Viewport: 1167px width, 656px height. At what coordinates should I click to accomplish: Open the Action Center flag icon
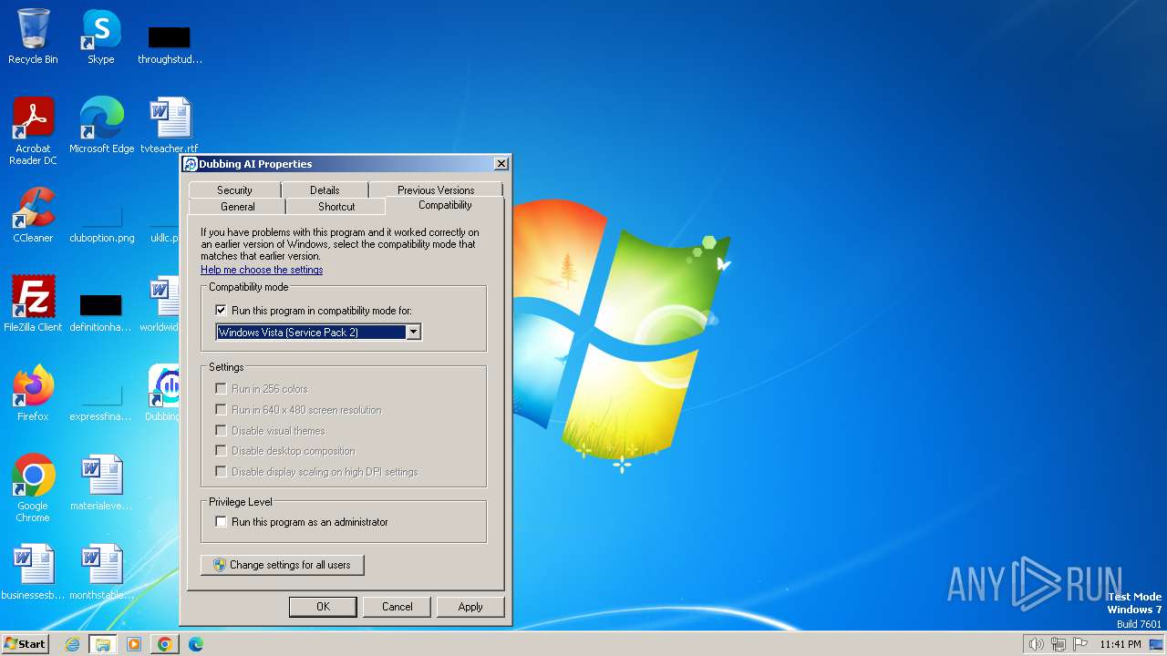pos(1080,644)
